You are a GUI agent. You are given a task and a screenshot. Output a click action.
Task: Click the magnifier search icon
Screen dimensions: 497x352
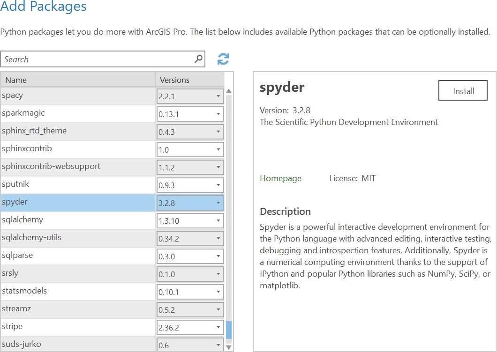pyautogui.click(x=198, y=59)
